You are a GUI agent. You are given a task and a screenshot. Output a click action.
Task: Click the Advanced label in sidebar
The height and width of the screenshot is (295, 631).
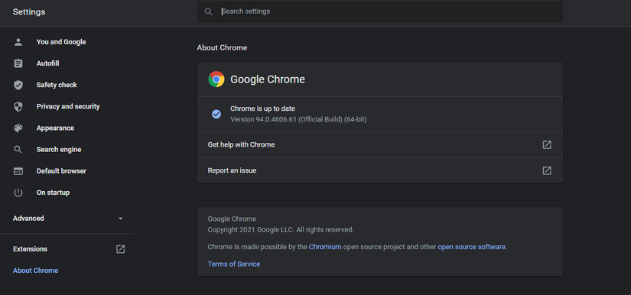(x=28, y=219)
